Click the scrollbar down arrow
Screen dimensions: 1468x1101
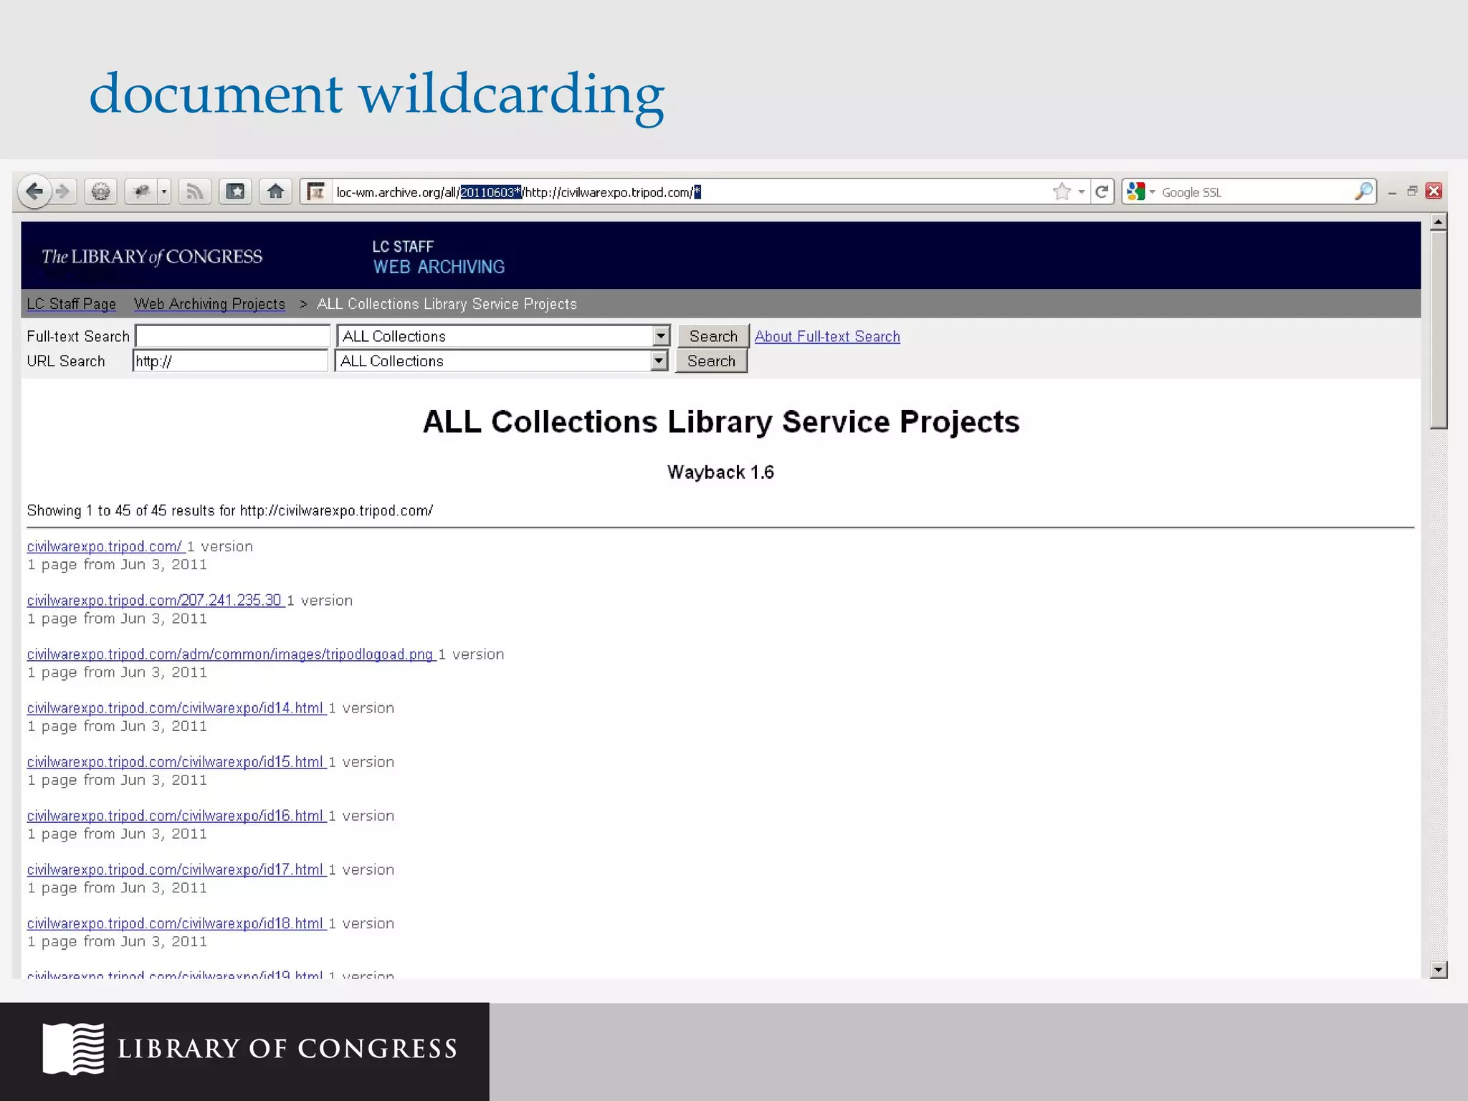point(1438,970)
